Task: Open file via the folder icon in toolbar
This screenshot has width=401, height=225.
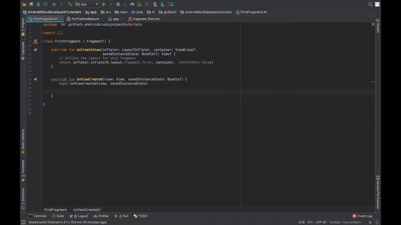Action: pos(24,4)
